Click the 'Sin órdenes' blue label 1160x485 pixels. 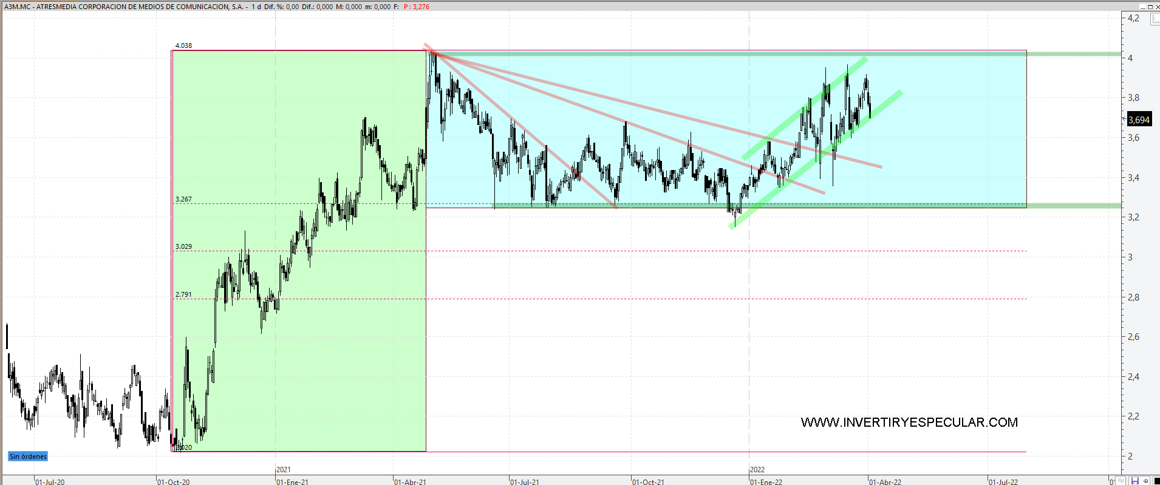point(28,456)
